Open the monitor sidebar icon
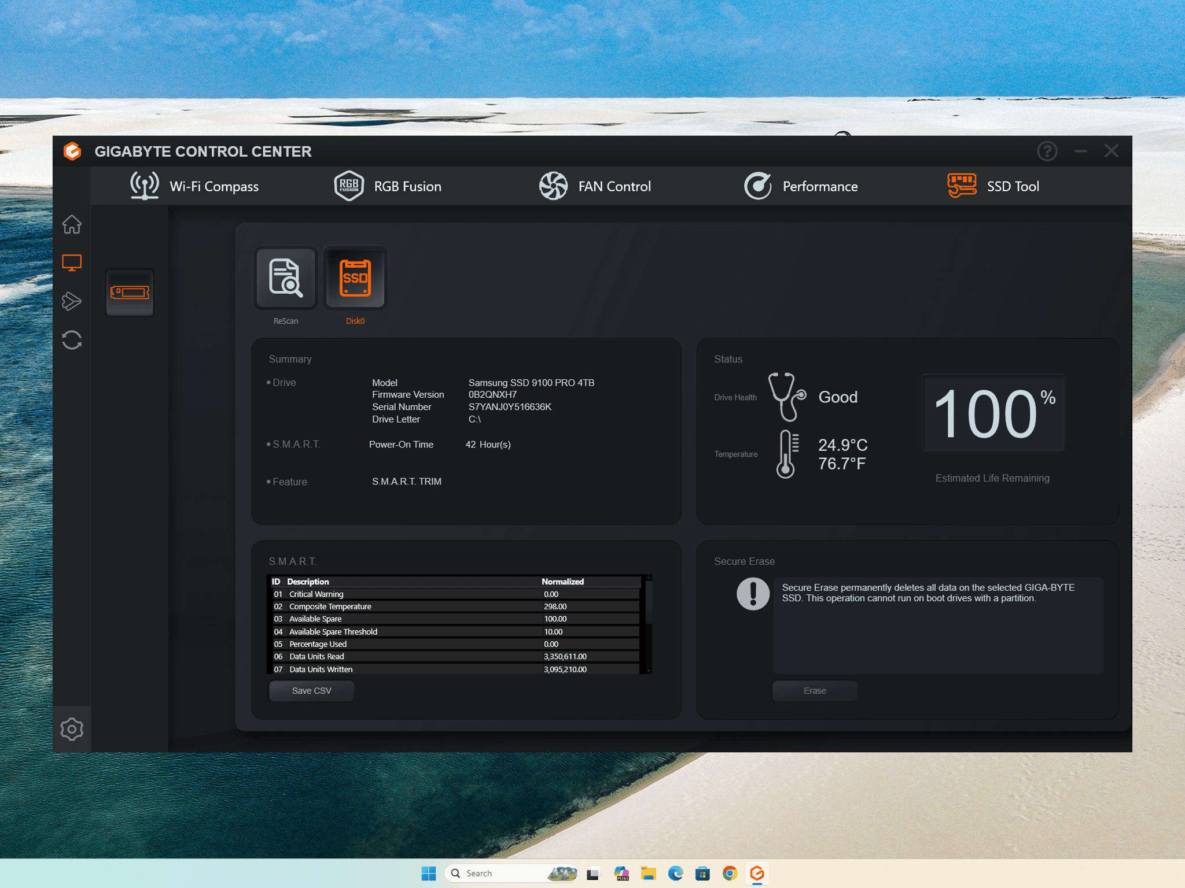 pos(72,262)
